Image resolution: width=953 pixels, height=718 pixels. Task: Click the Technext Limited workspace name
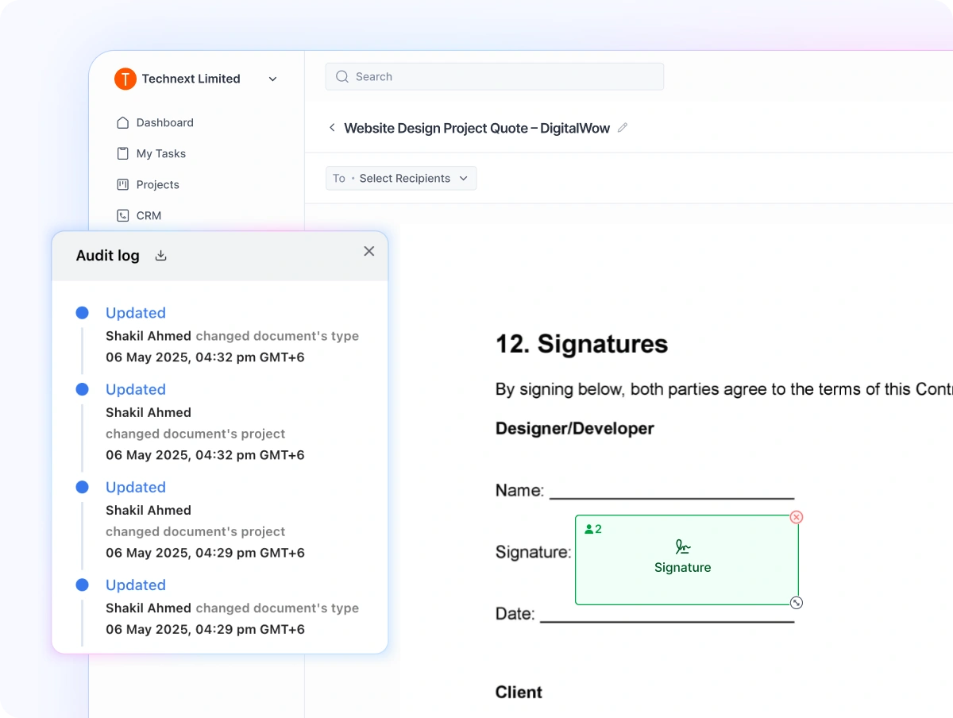point(191,79)
